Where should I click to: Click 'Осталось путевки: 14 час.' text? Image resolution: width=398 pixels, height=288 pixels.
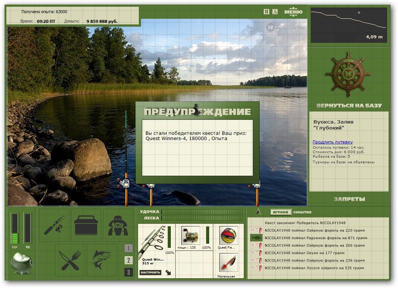(x=338, y=147)
